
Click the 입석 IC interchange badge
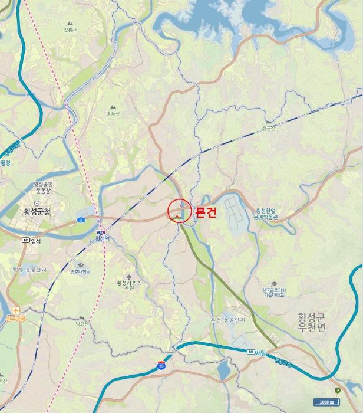26,240
